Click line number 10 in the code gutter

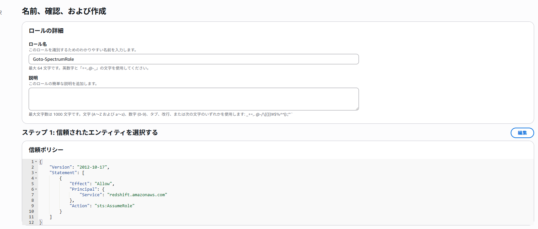pyautogui.click(x=31, y=211)
